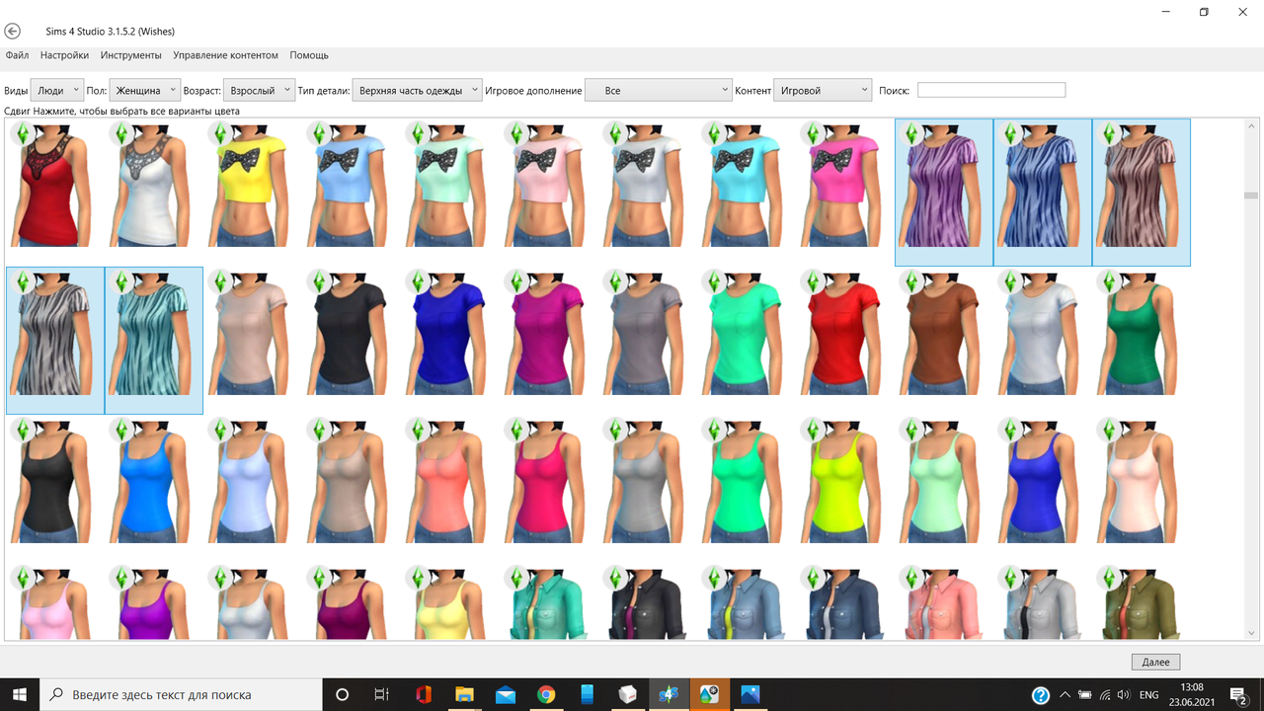Select the brown zebra-print blouse
Screen dimensions: 1264x711
coord(1142,193)
